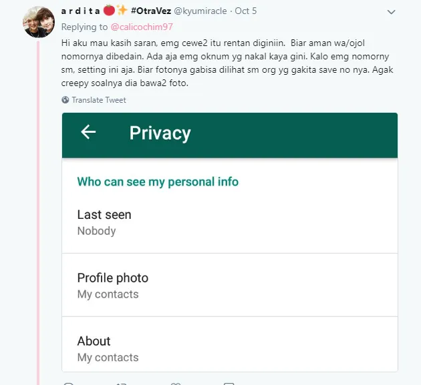Visit the @calicochim97 mention link
The width and height of the screenshot is (421, 385).
(x=142, y=27)
